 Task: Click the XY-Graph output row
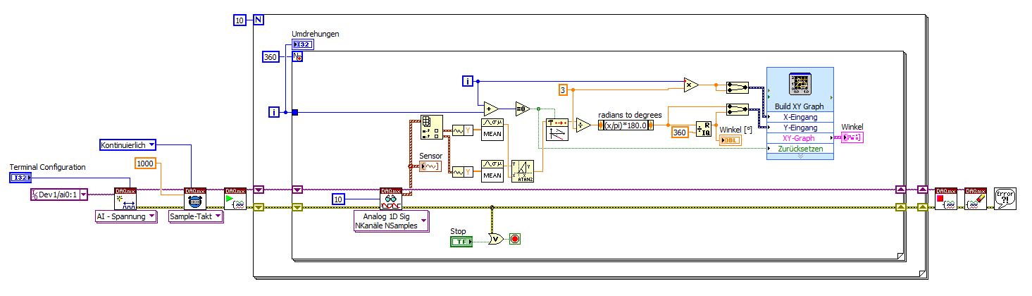pos(800,138)
